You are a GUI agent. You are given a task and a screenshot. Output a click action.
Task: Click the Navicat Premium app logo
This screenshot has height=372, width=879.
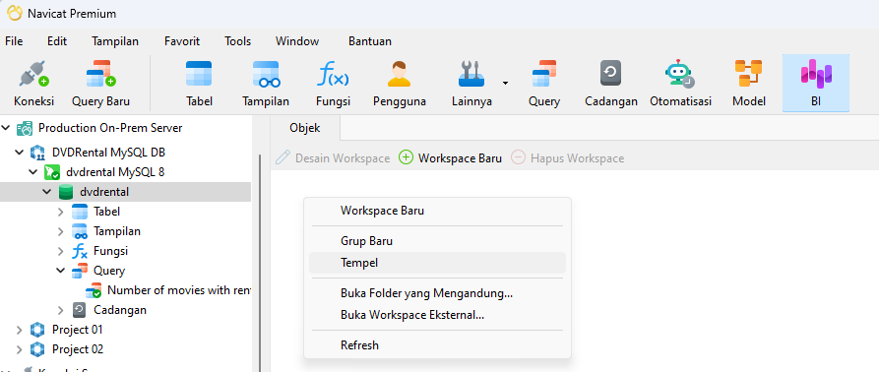point(15,13)
